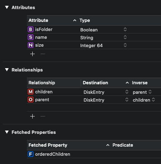The width and height of the screenshot is (161, 164).
Task: Collapse the Relationships section
Action: [7, 70]
